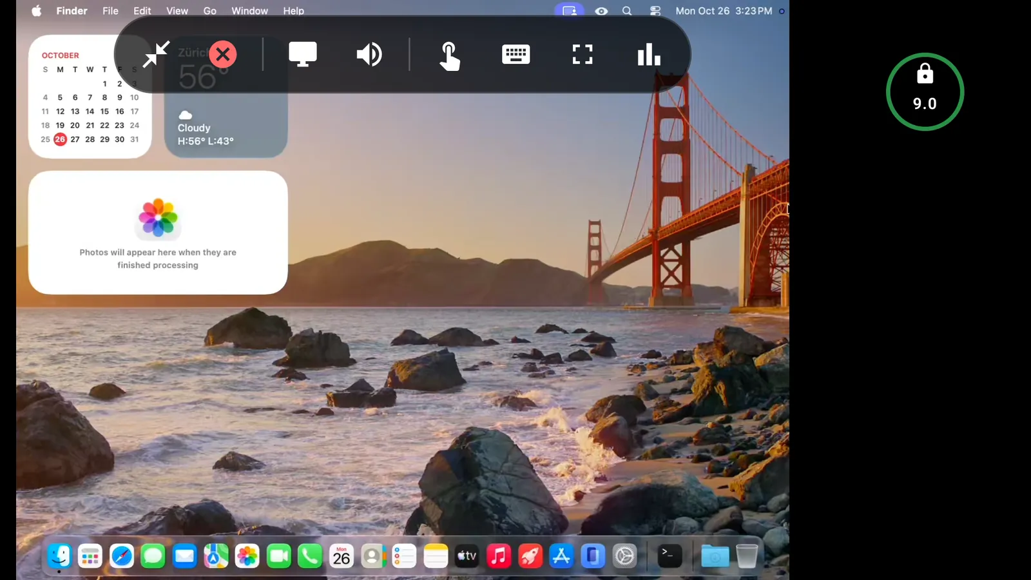Image resolution: width=1031 pixels, height=580 pixels.
Task: Open the File menu
Action: (x=110, y=11)
